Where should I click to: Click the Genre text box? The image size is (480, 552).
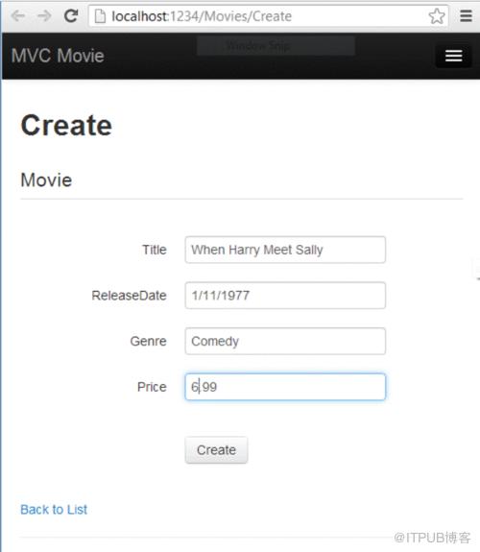285,341
